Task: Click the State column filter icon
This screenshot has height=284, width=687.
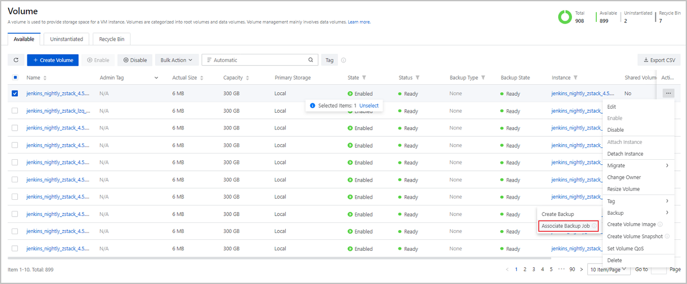Action: coord(364,78)
